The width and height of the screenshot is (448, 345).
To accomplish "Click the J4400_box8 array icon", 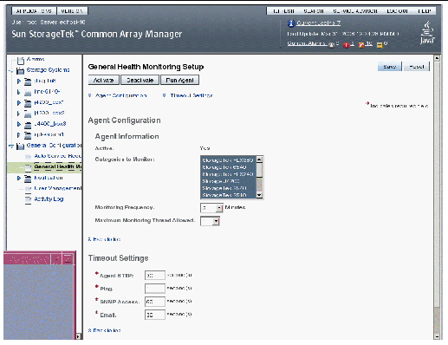I will [x=28, y=125].
